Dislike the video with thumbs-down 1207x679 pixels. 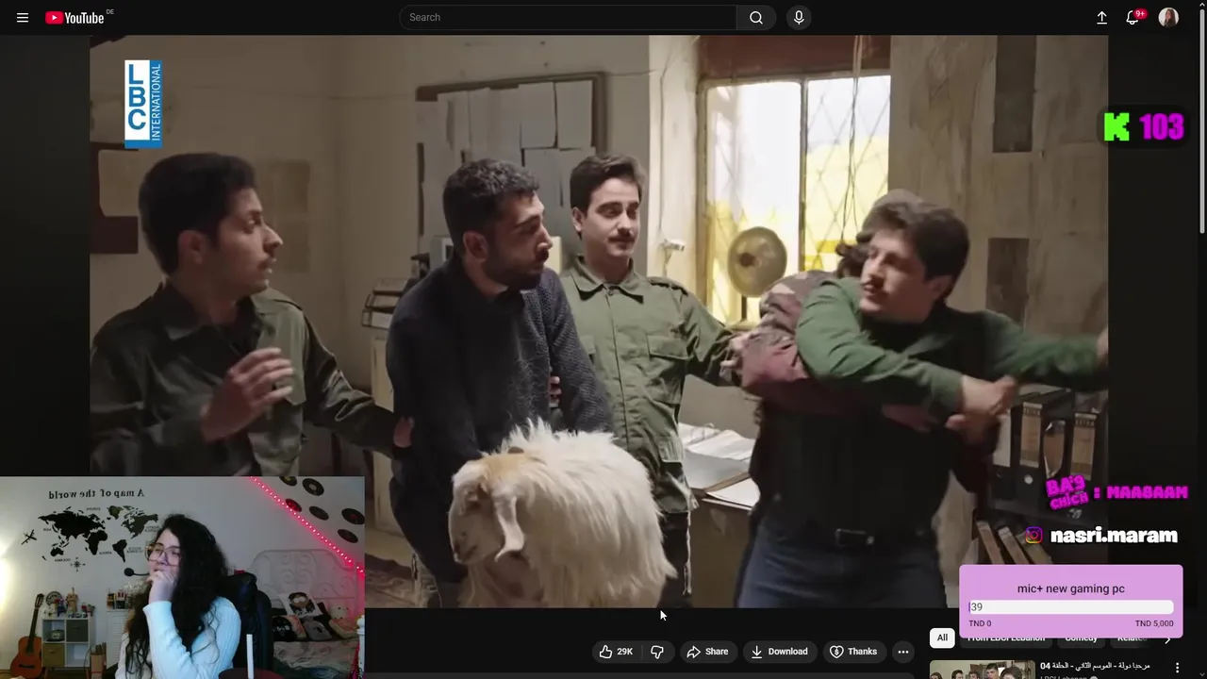point(657,652)
